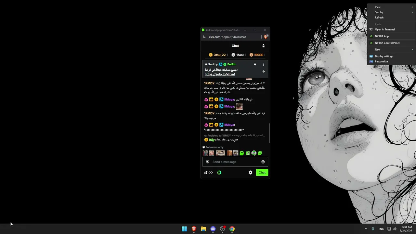
Task: Open chat settings gear
Action: pyautogui.click(x=251, y=173)
